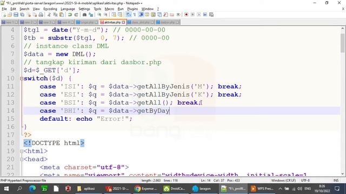Collapse the <head> fold marker
Screen dimensions: 346x194
tap(22, 160)
